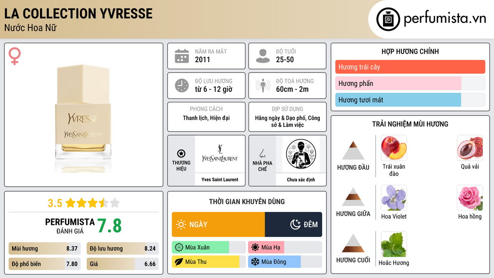Click the Hương trái cây orange bar
This screenshot has height=278, width=494.
pyautogui.click(x=410, y=67)
